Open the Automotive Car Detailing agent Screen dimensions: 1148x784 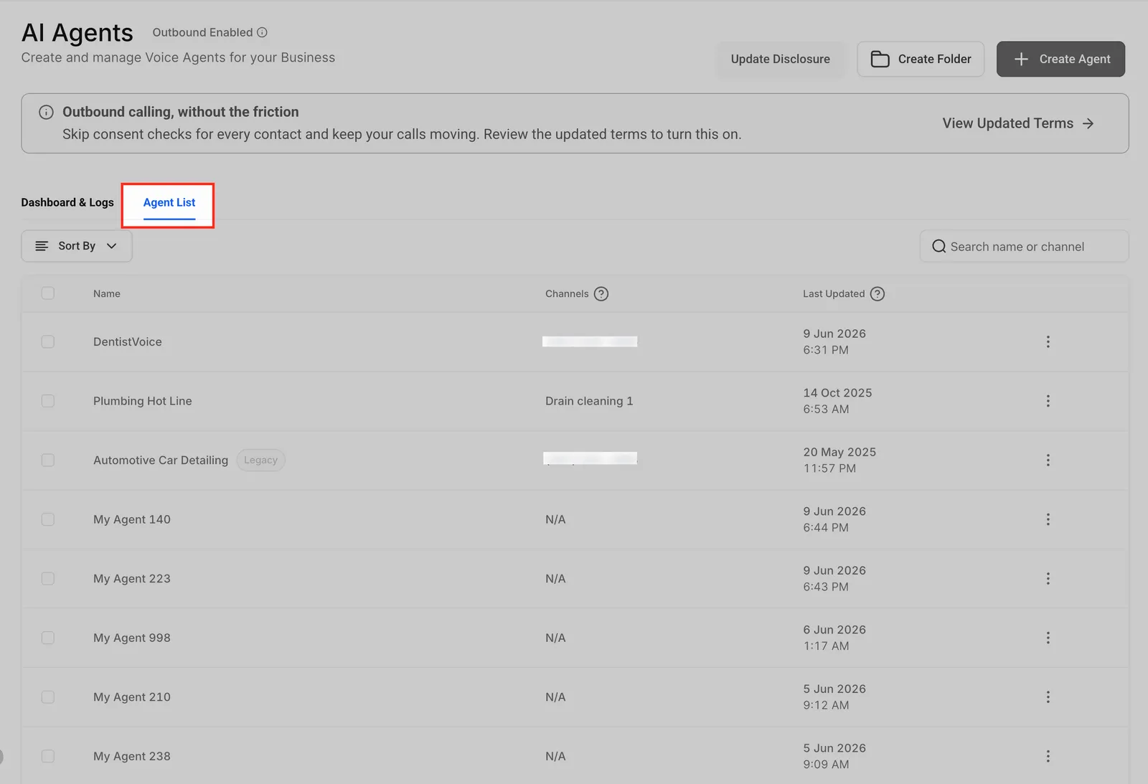(161, 461)
